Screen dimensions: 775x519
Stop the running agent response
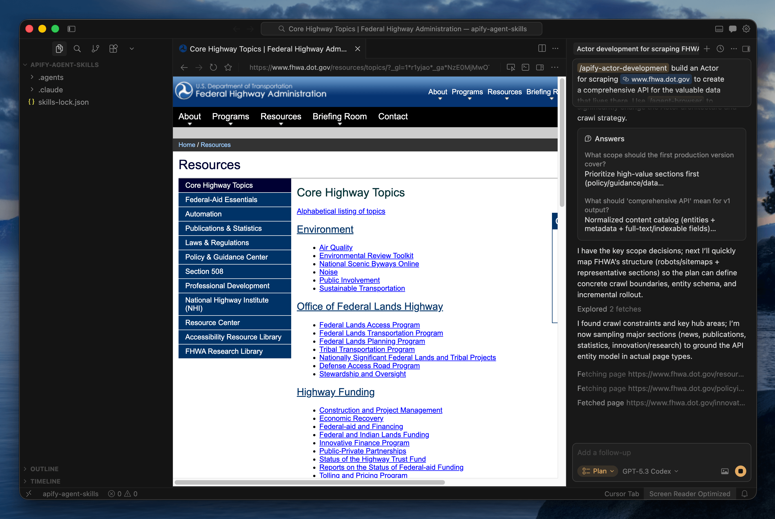pos(741,471)
